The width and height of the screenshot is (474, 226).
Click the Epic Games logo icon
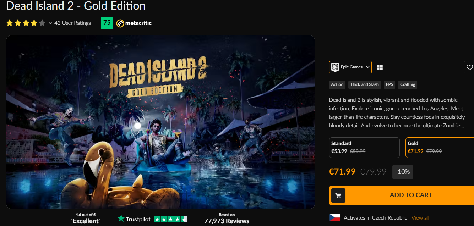[334, 67]
